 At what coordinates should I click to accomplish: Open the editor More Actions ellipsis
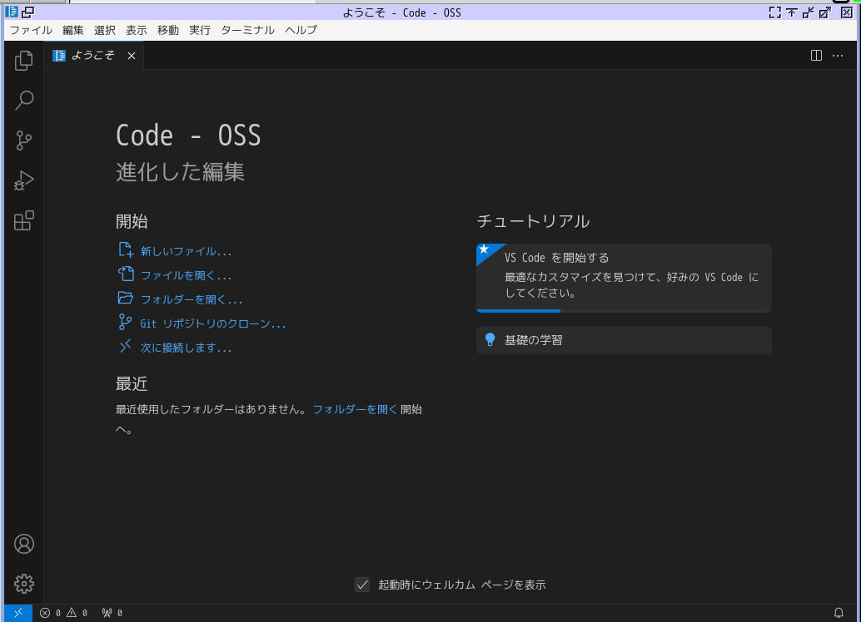[x=838, y=56]
